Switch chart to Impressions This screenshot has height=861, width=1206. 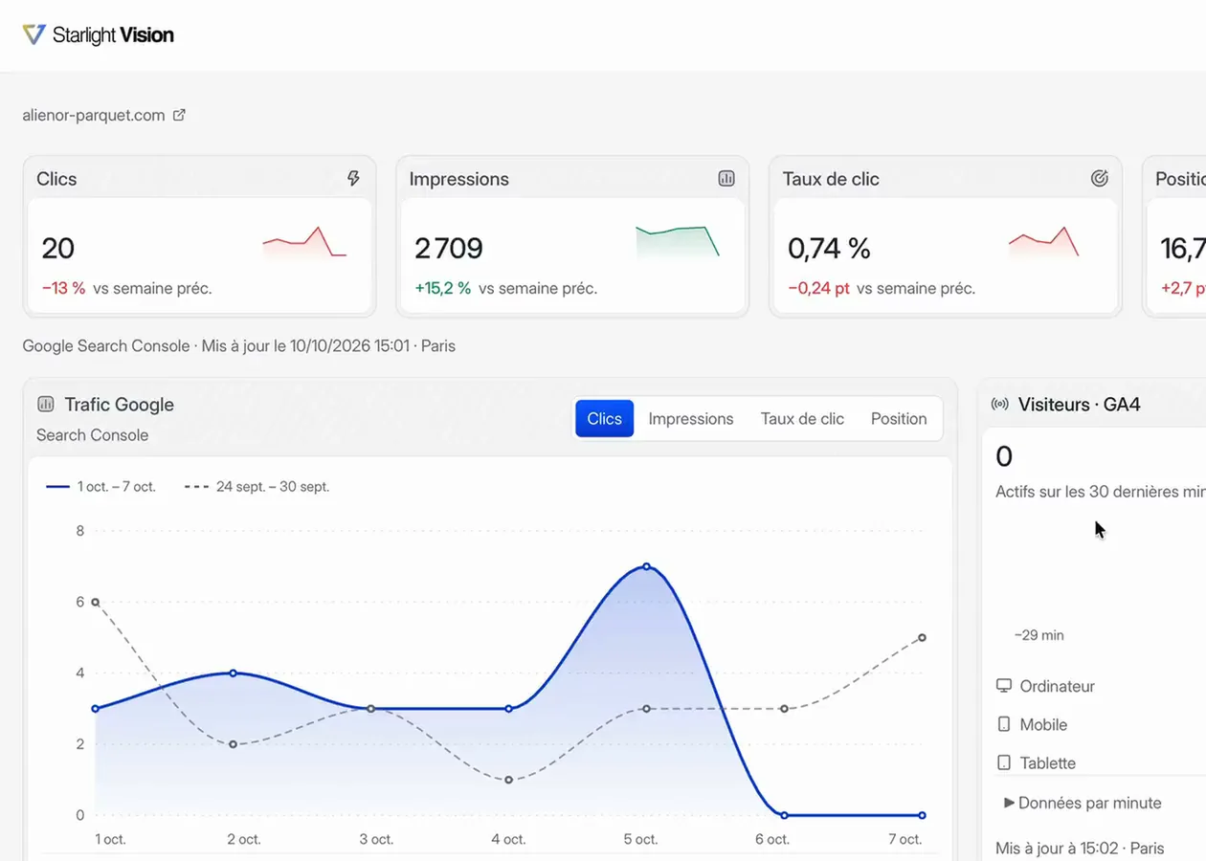click(x=691, y=419)
